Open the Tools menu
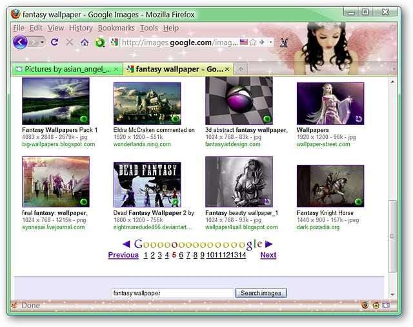 (x=149, y=28)
